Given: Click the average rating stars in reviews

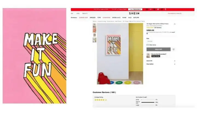Looking at the screenshot, I should pyautogui.click(x=99, y=100).
